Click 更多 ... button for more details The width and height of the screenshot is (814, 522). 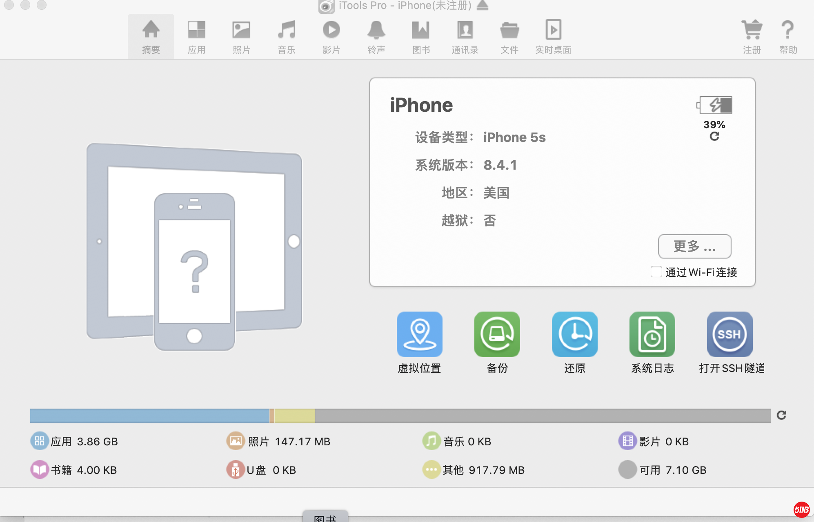pos(694,246)
